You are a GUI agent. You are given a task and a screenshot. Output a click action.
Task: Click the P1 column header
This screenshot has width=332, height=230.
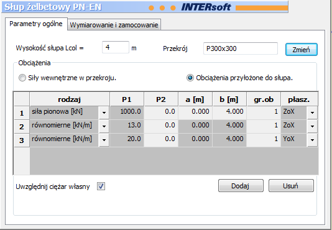point(127,99)
